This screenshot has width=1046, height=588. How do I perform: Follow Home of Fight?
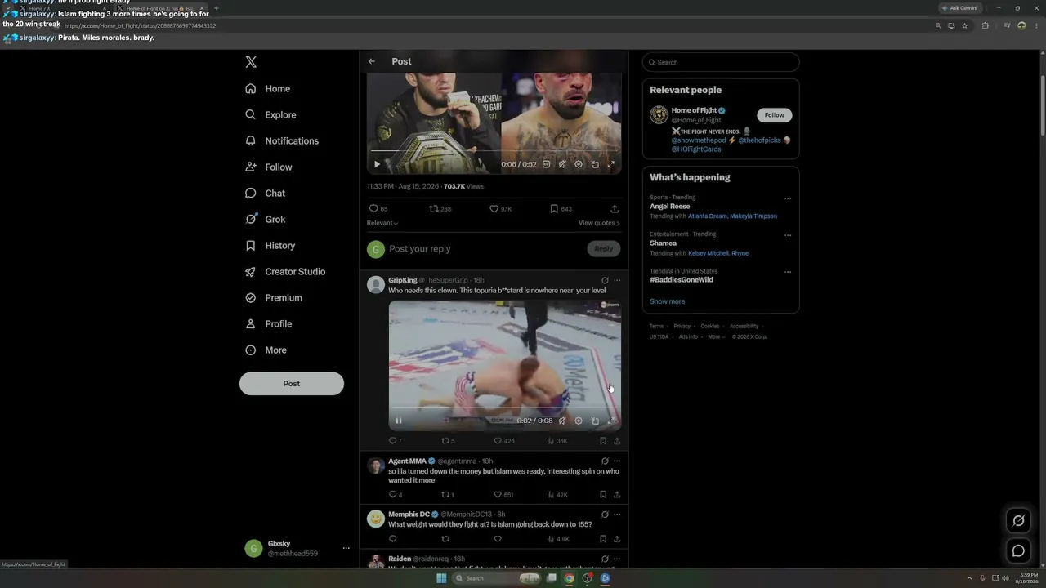coord(775,115)
